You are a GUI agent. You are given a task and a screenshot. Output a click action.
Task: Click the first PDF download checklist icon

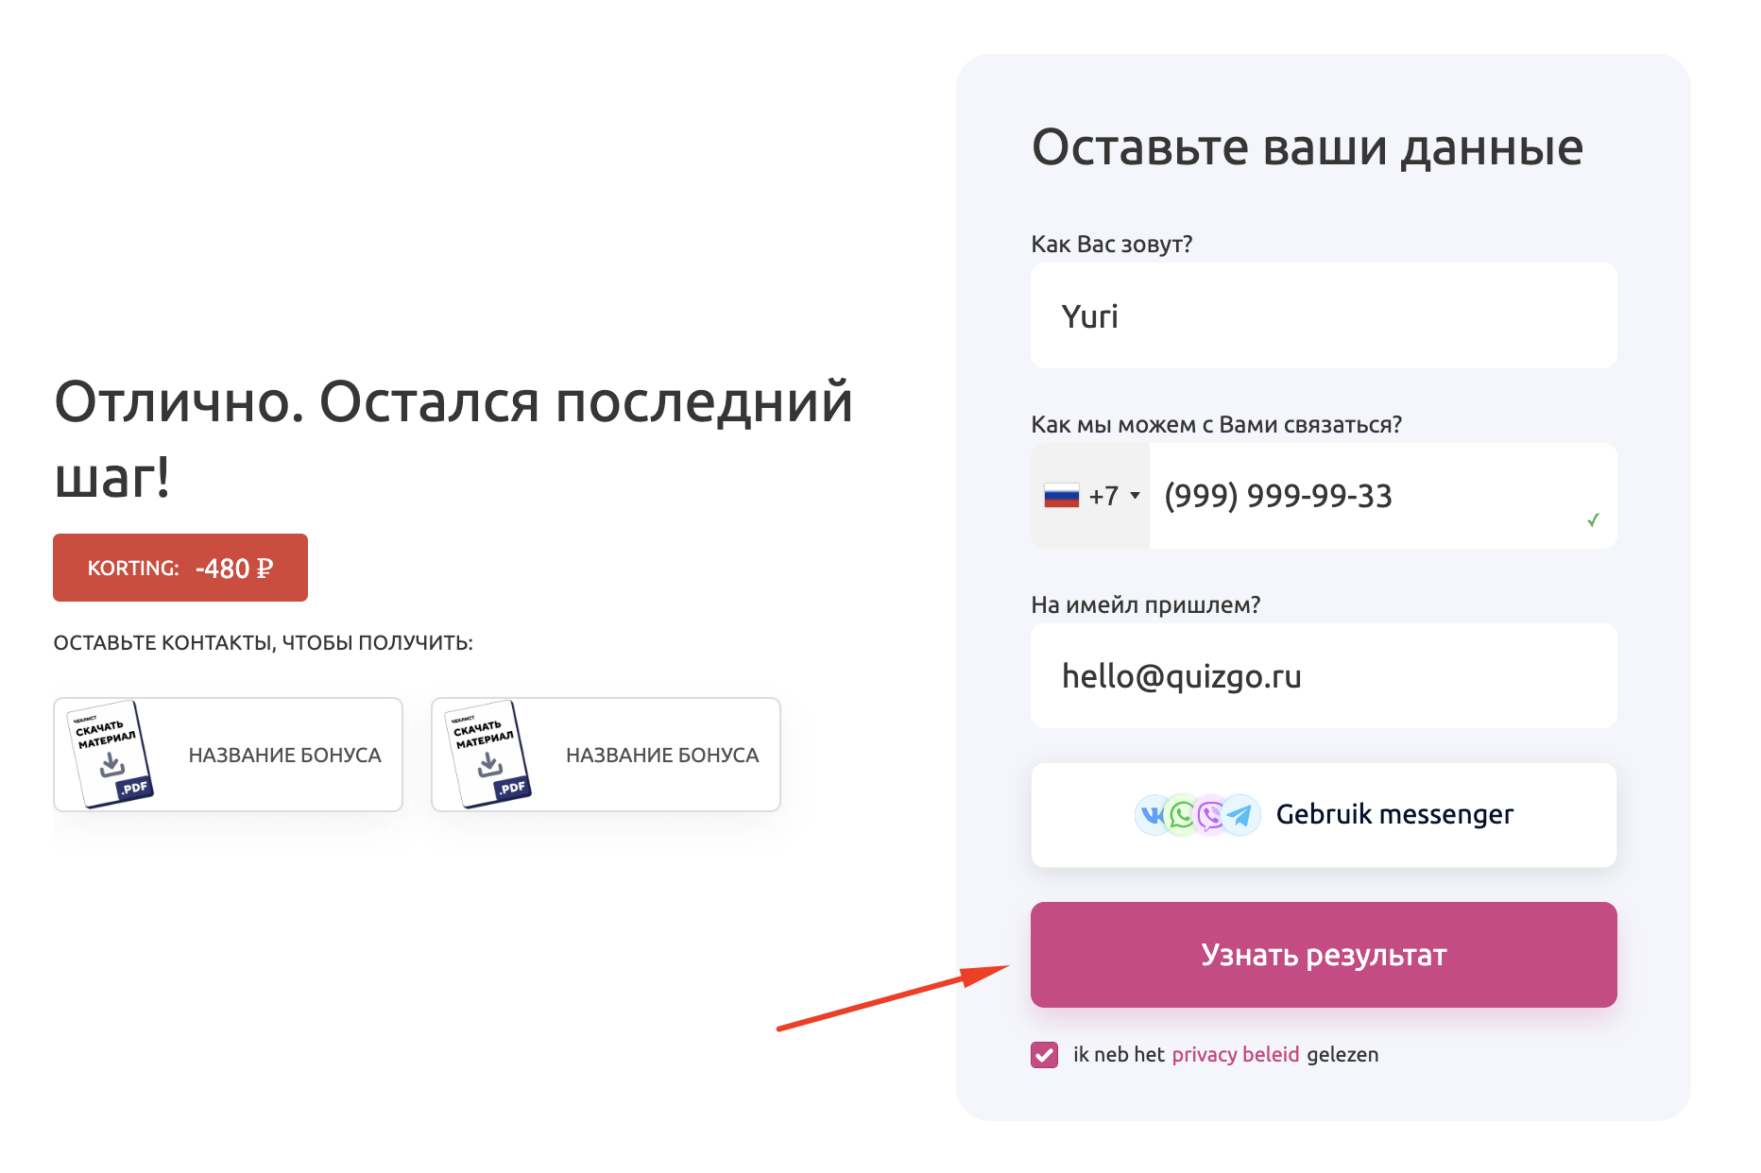[111, 754]
